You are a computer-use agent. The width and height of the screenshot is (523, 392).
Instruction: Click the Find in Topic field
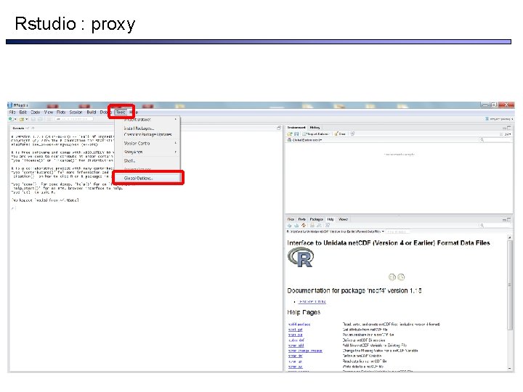coord(397,232)
